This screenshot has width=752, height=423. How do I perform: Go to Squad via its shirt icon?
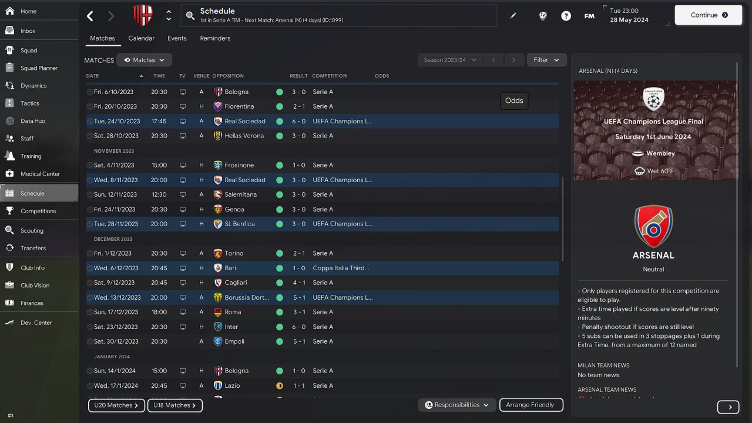[9, 51]
